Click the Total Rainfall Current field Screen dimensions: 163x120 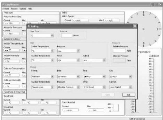click(71, 110)
